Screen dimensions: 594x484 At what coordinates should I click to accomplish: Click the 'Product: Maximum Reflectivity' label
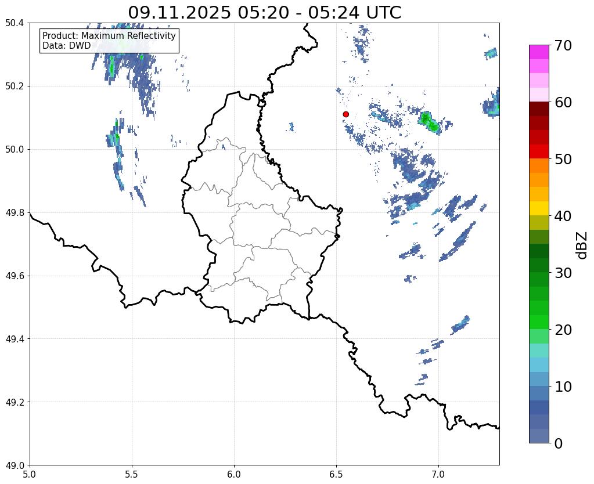(109, 35)
